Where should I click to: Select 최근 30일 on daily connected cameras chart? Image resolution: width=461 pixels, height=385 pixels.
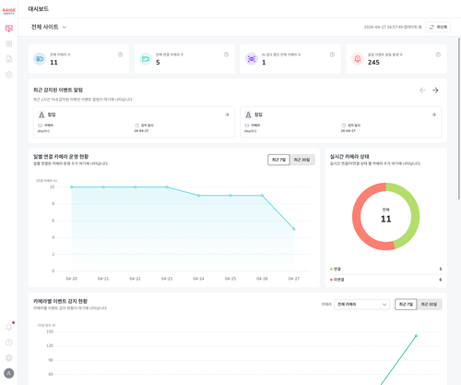point(302,160)
